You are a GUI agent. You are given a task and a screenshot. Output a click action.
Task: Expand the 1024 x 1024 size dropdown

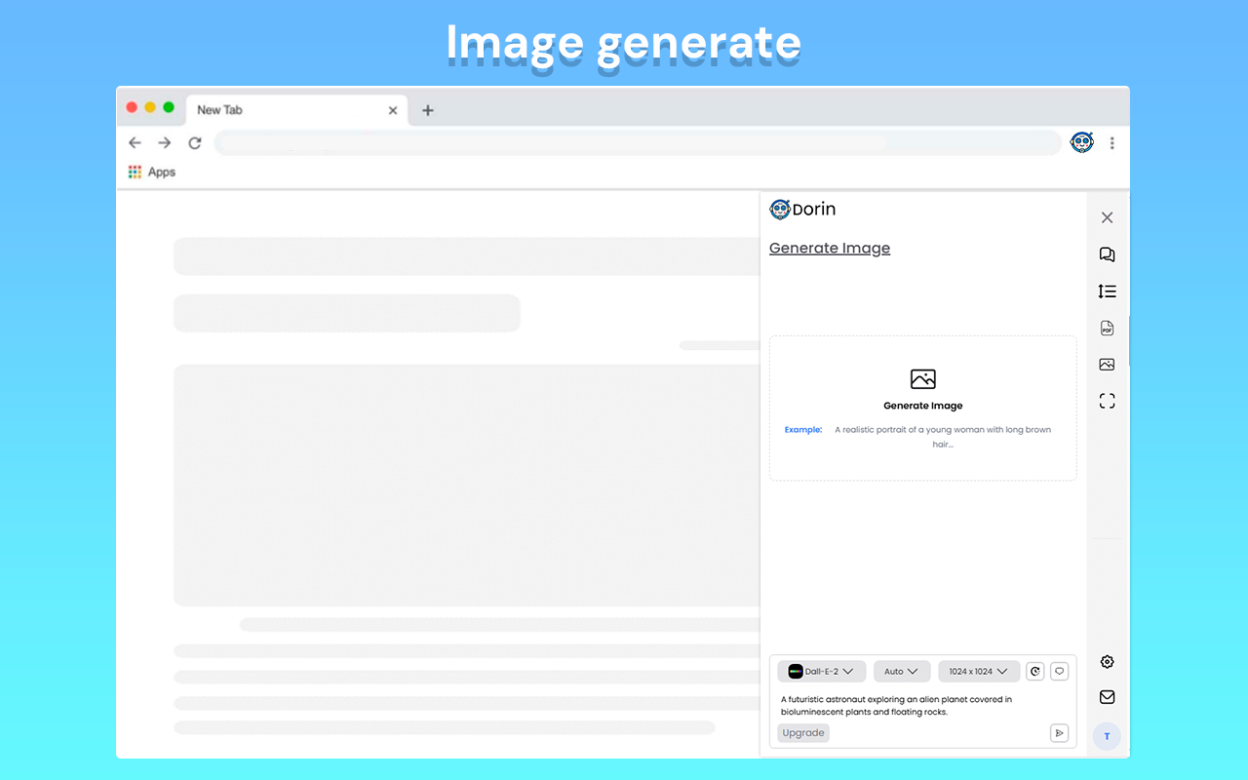(x=978, y=671)
